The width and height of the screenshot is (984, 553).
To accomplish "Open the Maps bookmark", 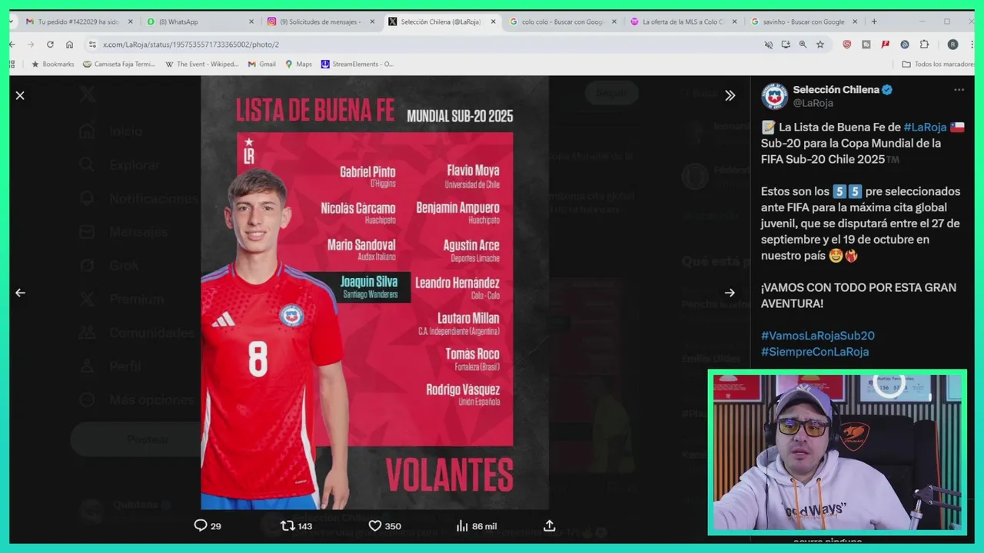I will coord(298,65).
